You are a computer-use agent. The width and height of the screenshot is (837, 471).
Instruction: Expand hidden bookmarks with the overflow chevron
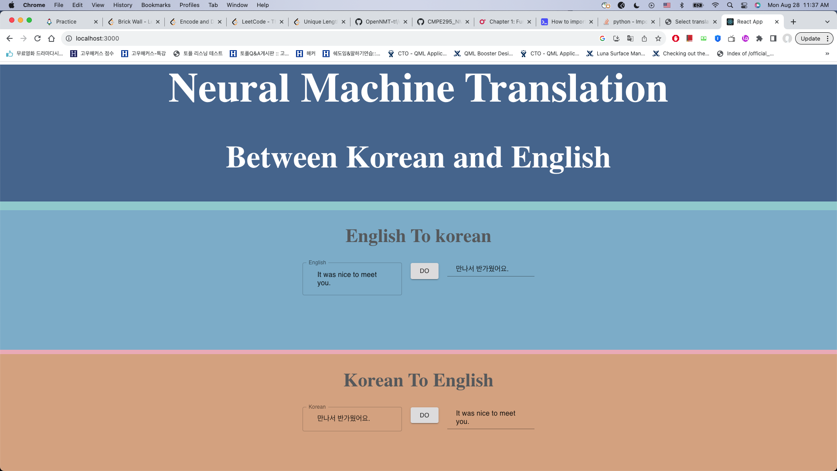pyautogui.click(x=827, y=54)
